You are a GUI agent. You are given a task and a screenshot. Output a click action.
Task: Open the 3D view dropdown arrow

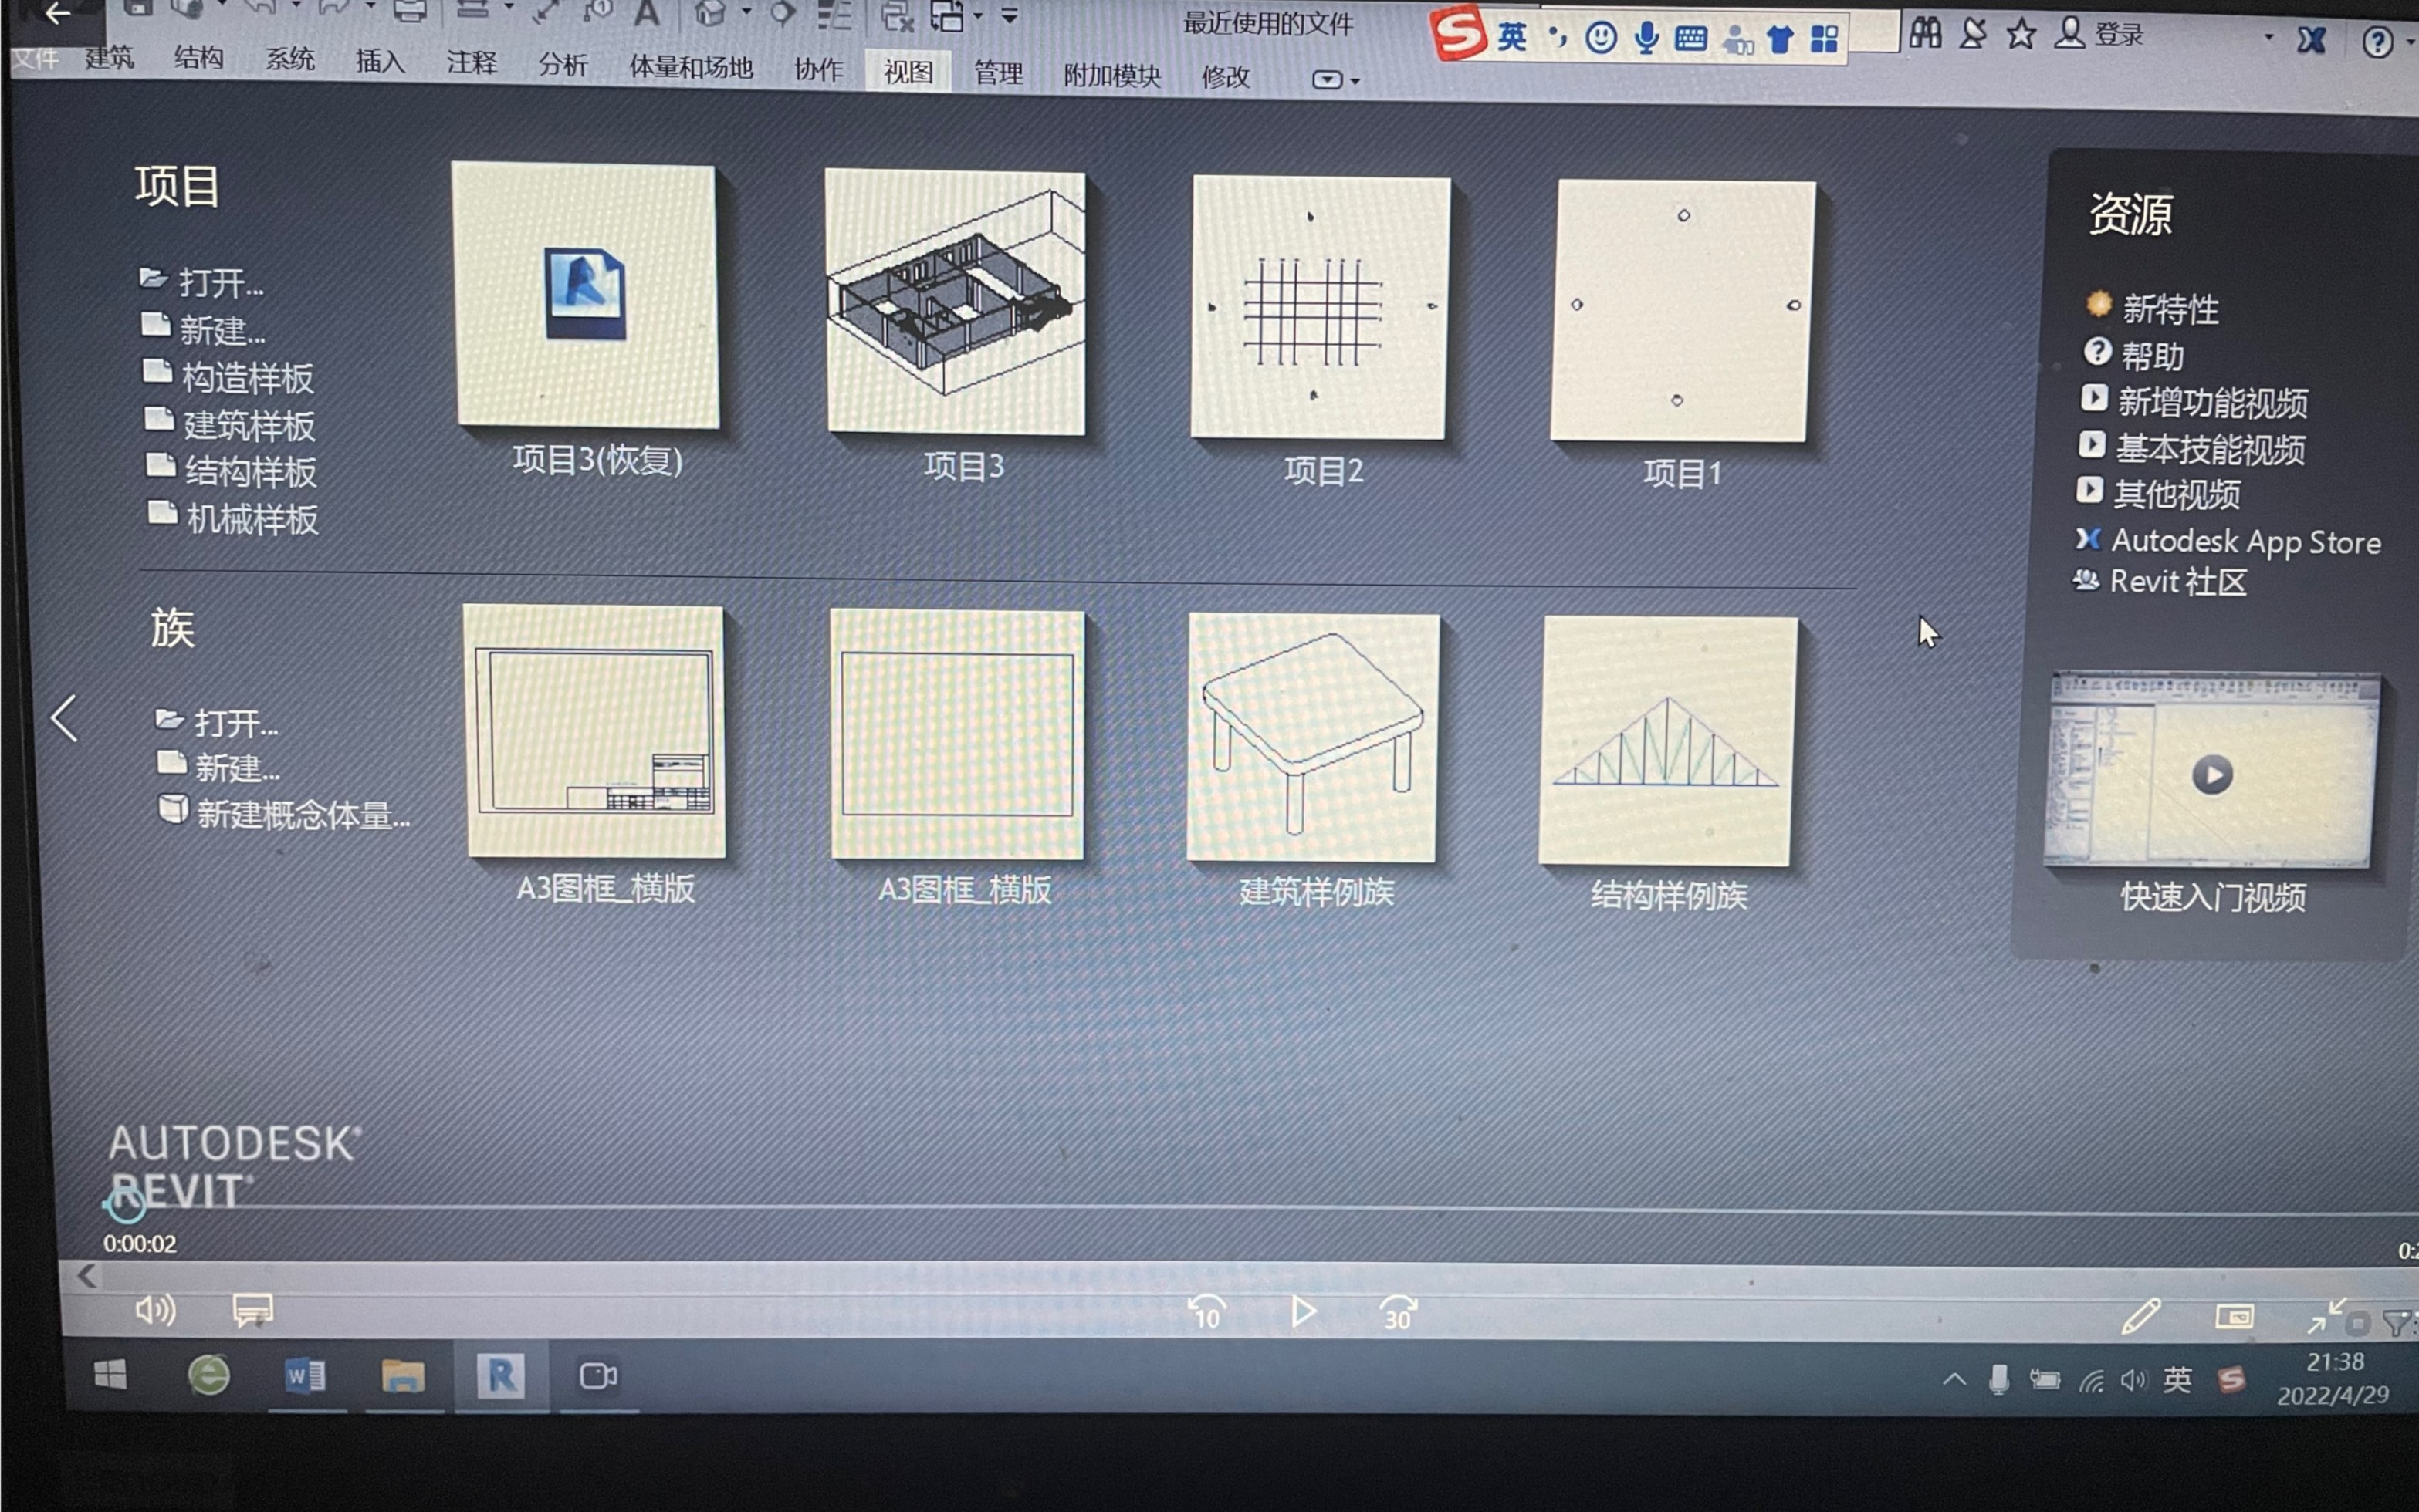click(746, 12)
